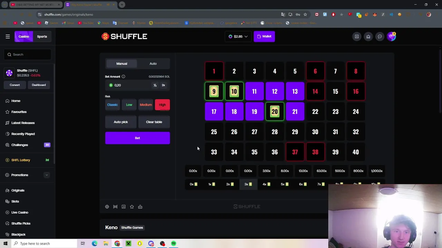This screenshot has height=248, width=442.
Task: Open SHFL Dashboard button
Action: [39, 85]
